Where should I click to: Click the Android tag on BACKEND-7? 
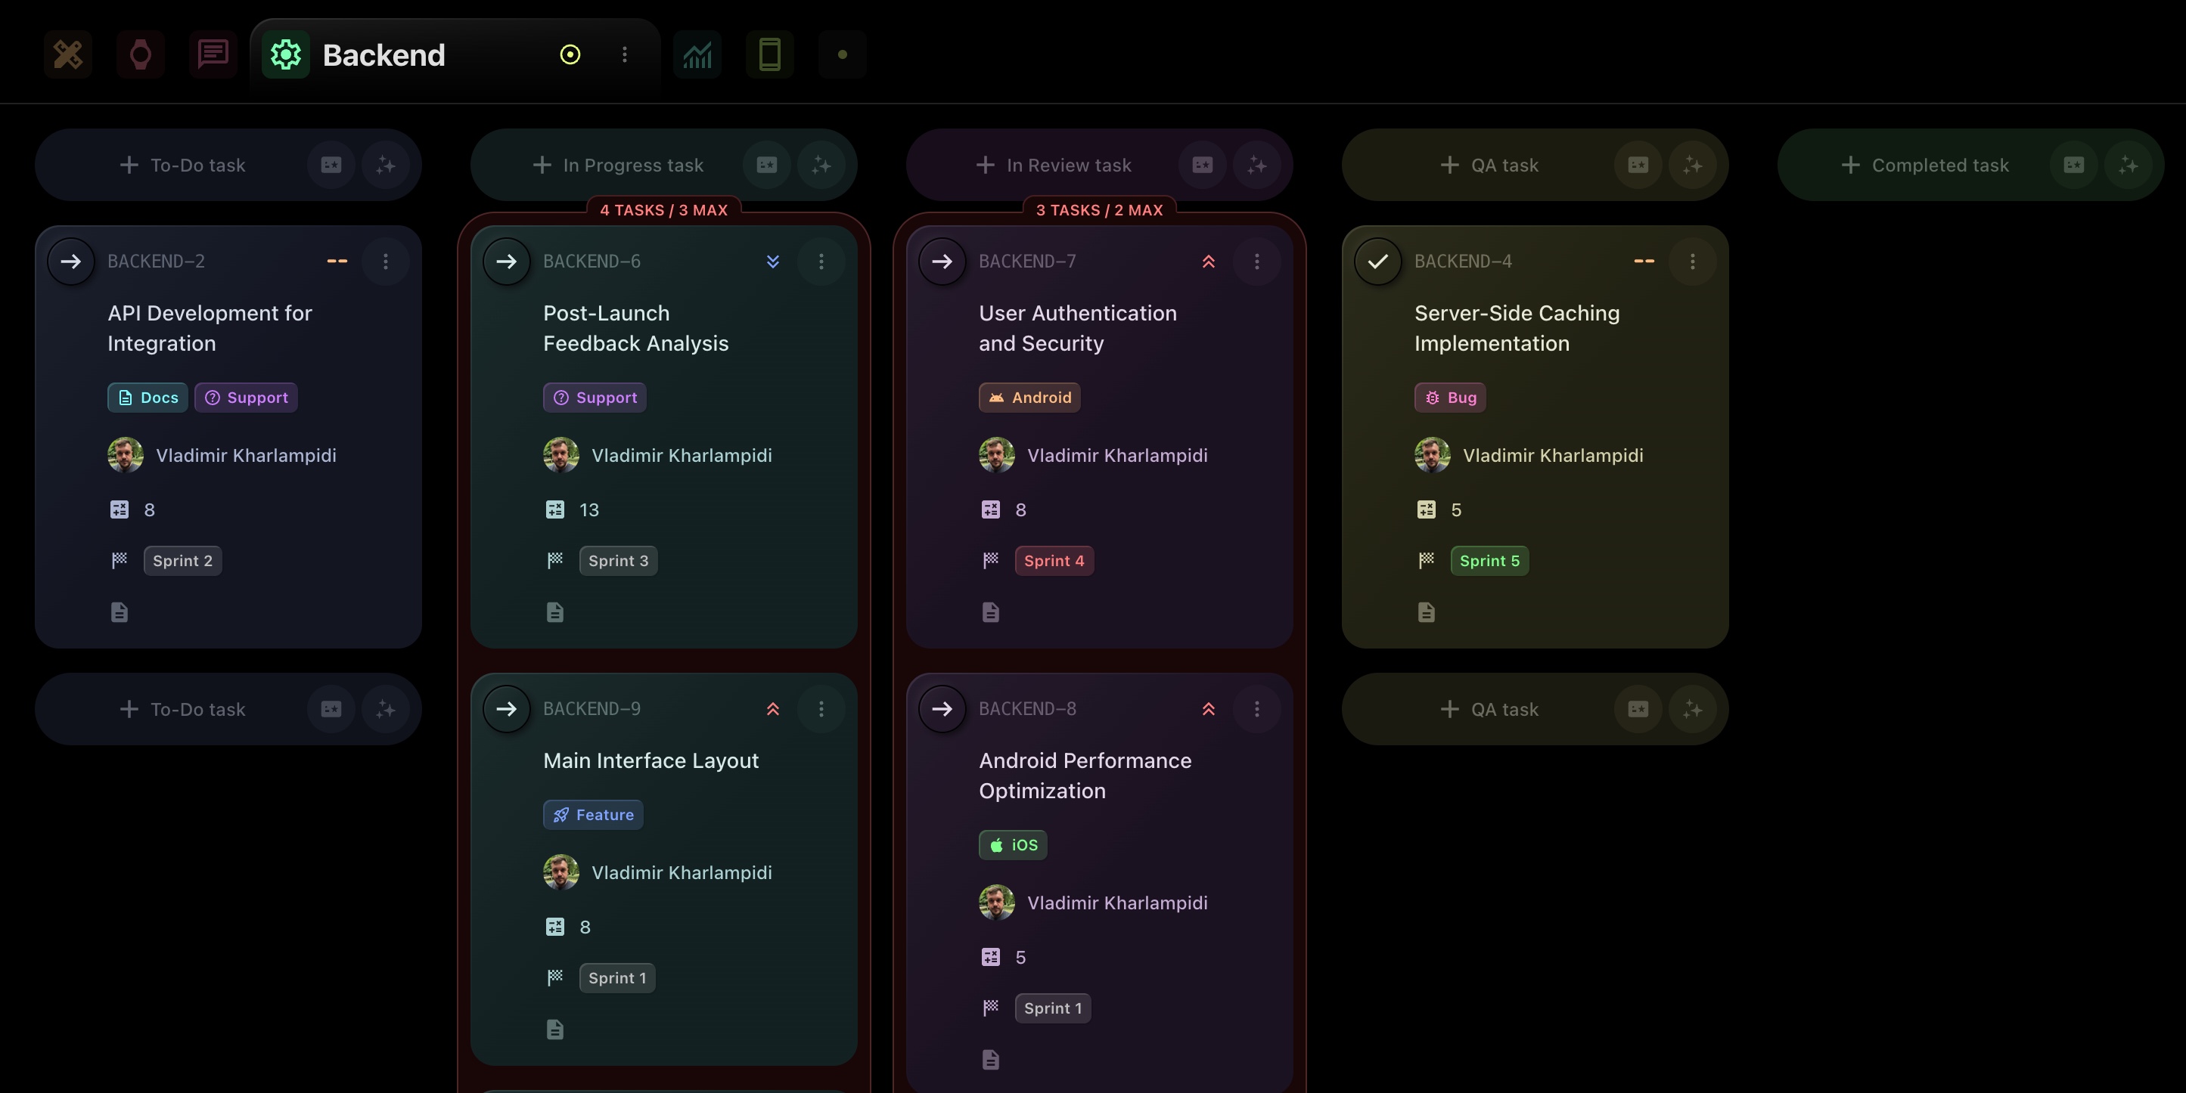(1029, 398)
